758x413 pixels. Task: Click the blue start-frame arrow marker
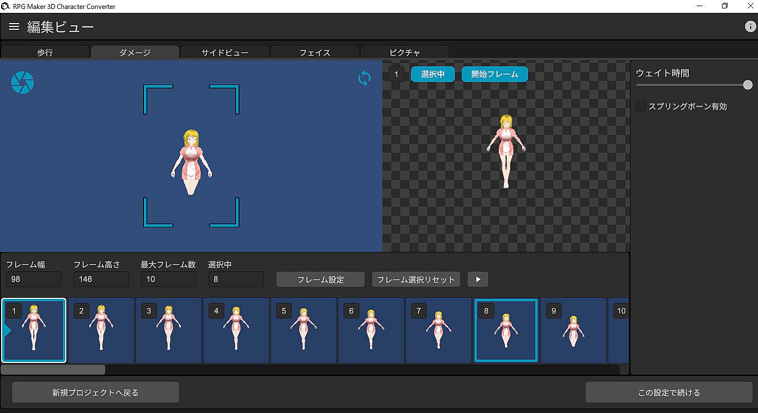pos(7,331)
